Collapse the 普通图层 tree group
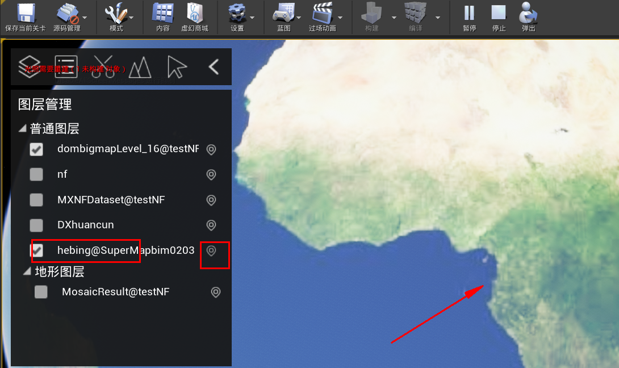 click(23, 129)
